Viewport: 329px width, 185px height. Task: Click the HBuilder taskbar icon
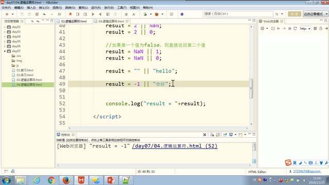[x=81, y=180]
